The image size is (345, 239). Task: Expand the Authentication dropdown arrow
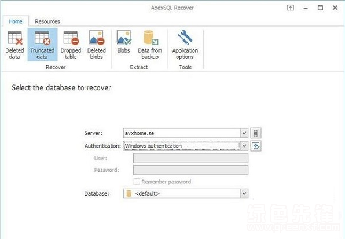tap(244, 146)
